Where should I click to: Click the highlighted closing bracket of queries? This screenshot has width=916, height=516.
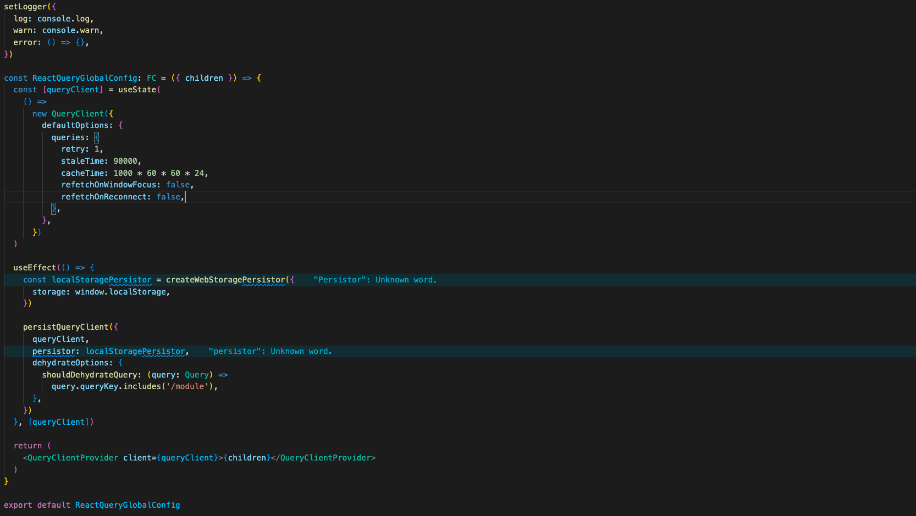[x=54, y=208]
